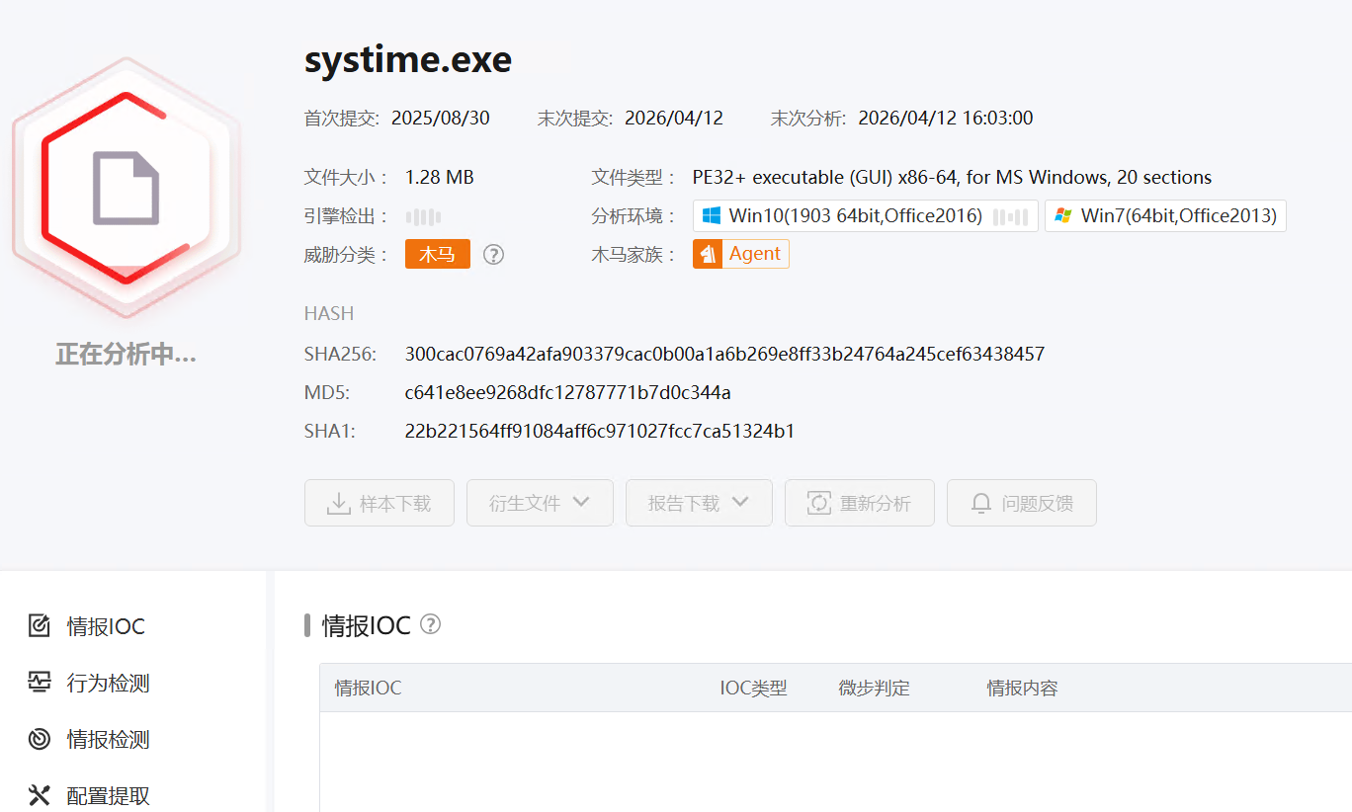The image size is (1352, 812).
Task: Click the 重新分析 button
Action: point(860,503)
